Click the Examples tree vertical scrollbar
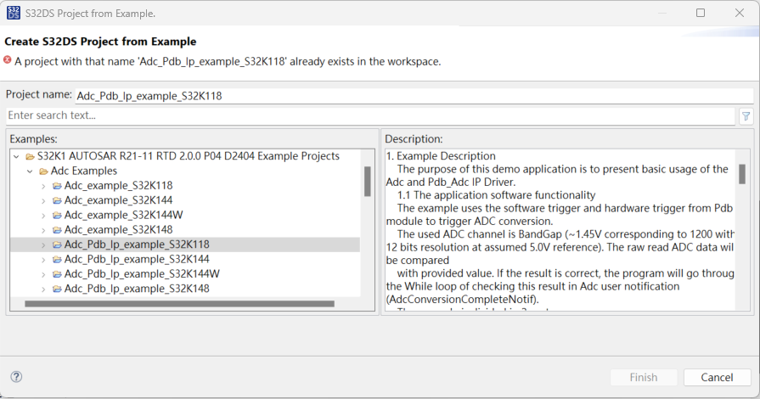Viewport: 760px width, 399px height. coord(368,182)
